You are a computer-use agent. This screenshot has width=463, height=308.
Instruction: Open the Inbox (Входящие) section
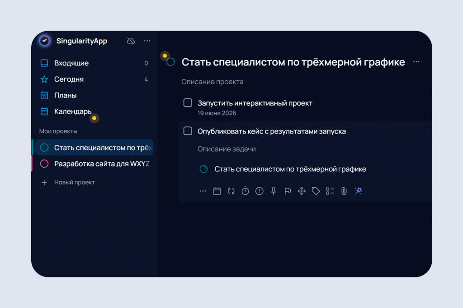click(94, 63)
